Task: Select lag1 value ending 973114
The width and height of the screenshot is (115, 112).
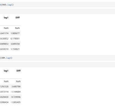Action: 4,92
